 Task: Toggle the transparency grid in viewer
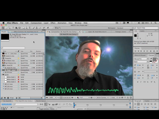pyautogui.click(x=94, y=98)
